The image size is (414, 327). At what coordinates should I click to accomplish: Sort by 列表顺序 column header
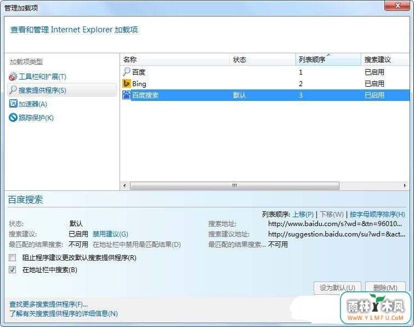pyautogui.click(x=328, y=60)
